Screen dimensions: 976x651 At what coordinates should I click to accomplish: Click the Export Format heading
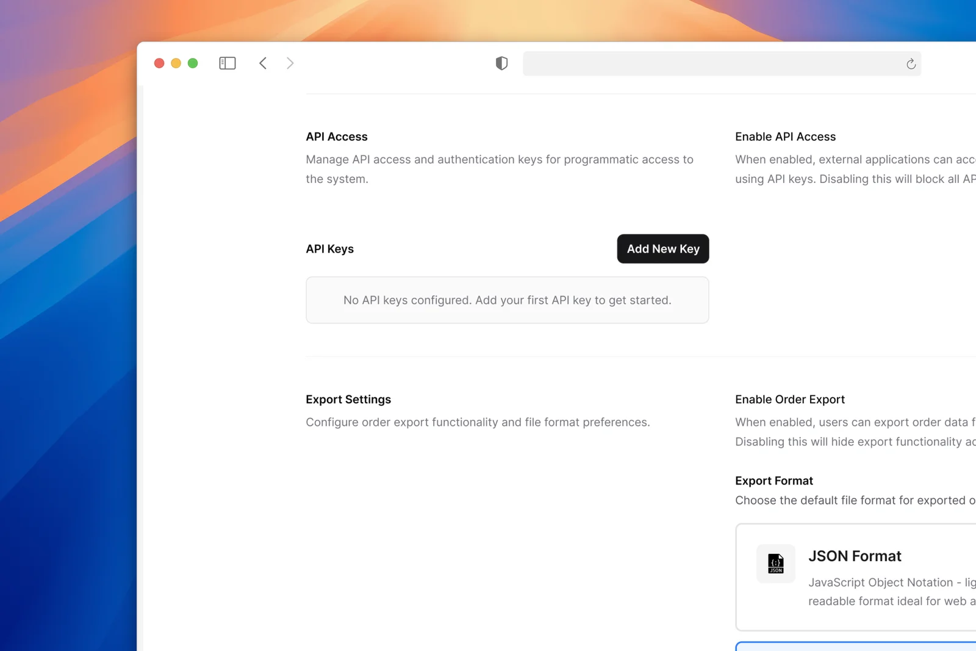[773, 480]
